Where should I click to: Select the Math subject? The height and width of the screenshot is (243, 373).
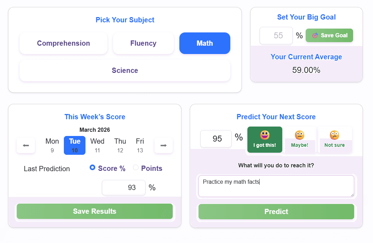204,43
